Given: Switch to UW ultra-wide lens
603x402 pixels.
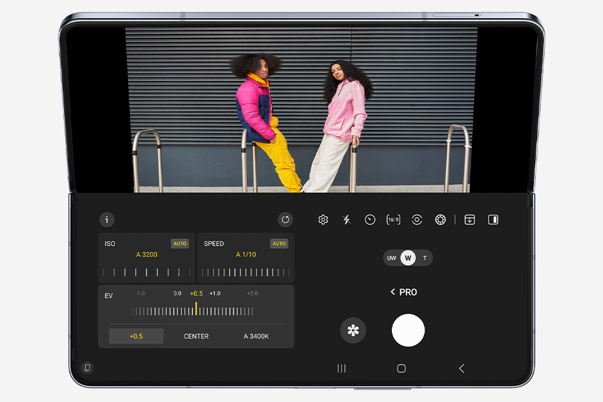Looking at the screenshot, I should [391, 258].
